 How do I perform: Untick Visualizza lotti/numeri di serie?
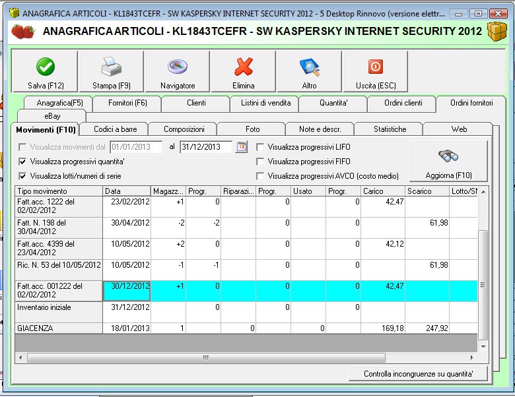[x=22, y=176]
